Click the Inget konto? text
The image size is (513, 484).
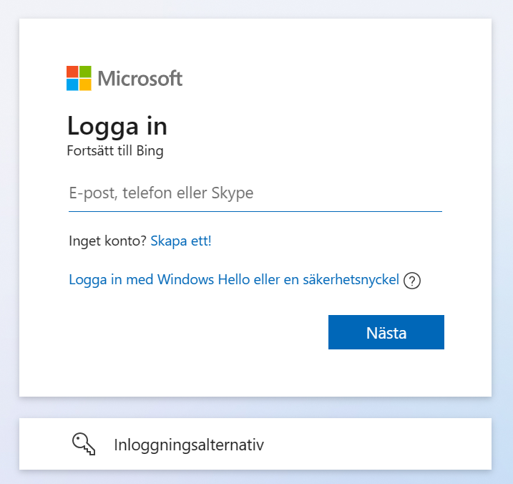[x=107, y=241]
